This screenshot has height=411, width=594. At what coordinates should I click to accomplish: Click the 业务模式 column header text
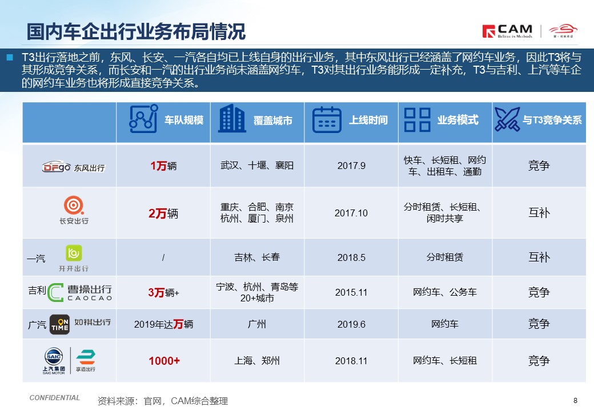pyautogui.click(x=457, y=120)
